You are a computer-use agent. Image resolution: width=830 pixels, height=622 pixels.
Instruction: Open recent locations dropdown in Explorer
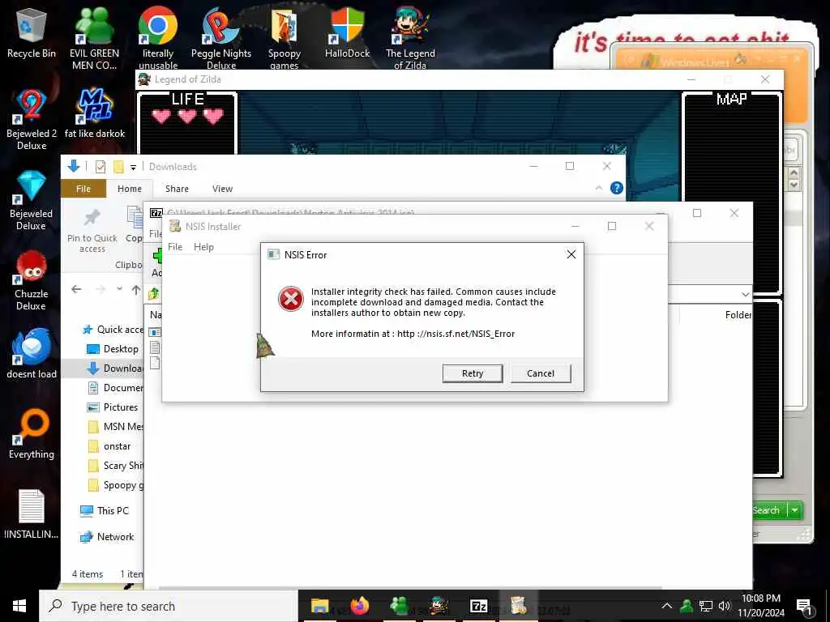point(120,289)
